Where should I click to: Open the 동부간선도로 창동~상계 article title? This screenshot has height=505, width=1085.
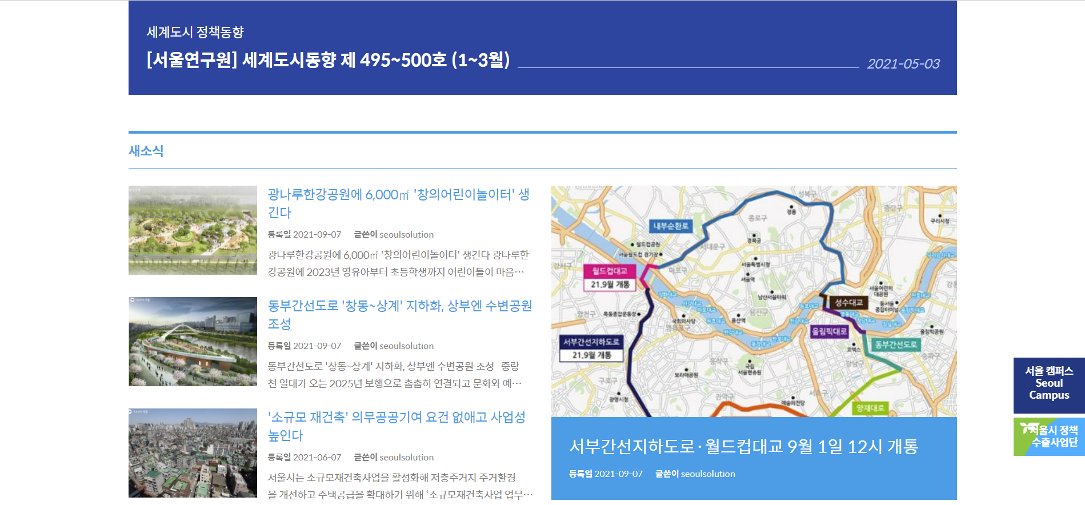pyautogui.click(x=399, y=314)
